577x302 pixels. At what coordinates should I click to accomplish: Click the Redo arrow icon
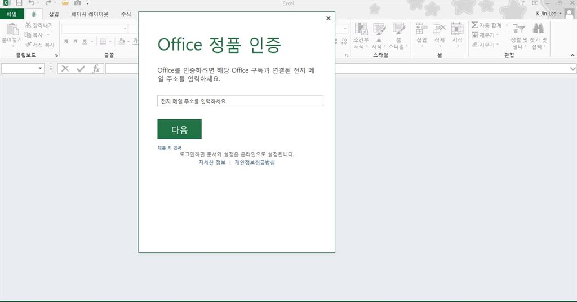[x=48, y=3]
